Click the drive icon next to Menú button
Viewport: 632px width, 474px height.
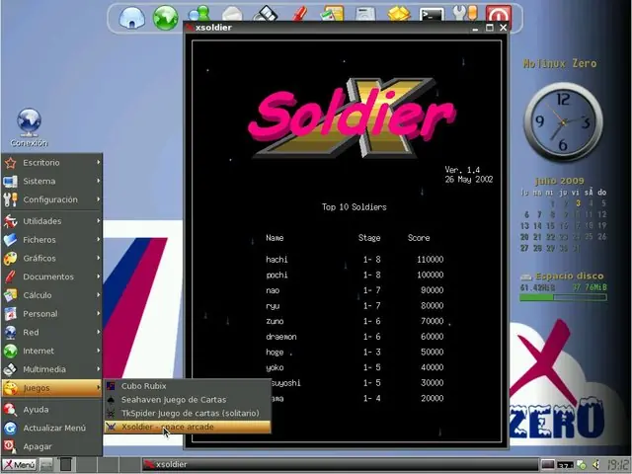(x=46, y=465)
